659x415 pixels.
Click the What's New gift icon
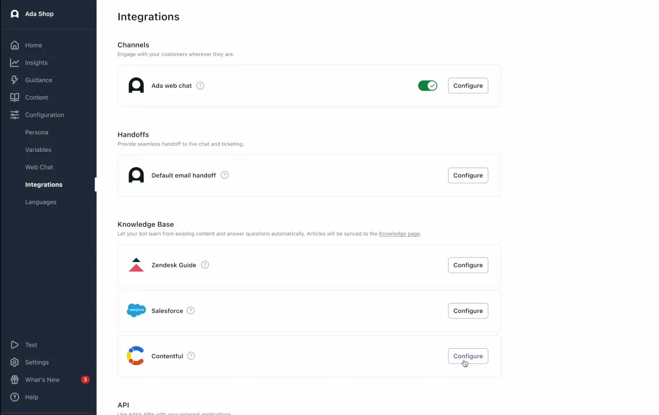[x=15, y=380]
